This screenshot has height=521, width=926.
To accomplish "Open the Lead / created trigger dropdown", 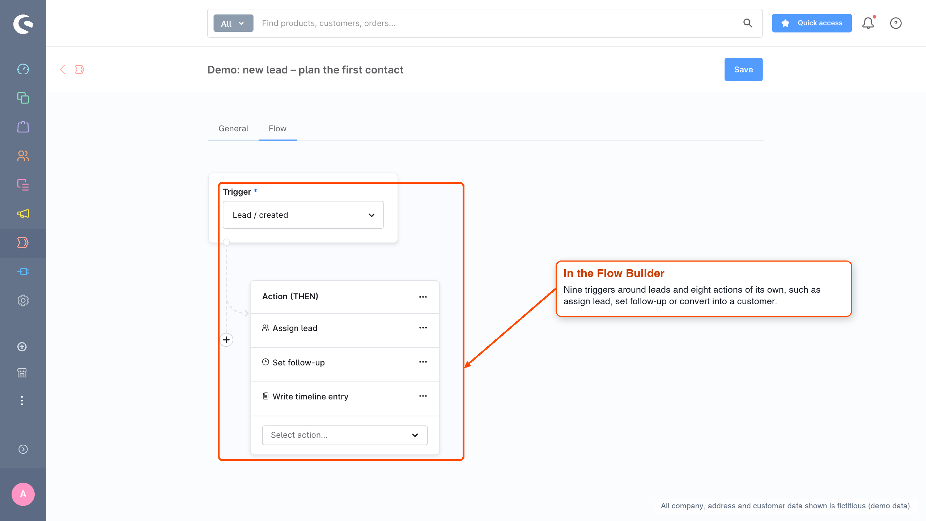I will 303,215.
